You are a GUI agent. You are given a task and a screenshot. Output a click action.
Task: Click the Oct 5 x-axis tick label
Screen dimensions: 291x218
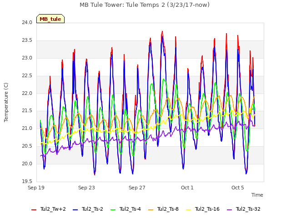tap(238, 188)
